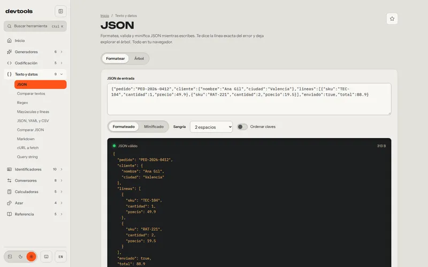Click the JSON page heading
Screen dimensions: 428x267
pyautogui.click(x=117, y=25)
